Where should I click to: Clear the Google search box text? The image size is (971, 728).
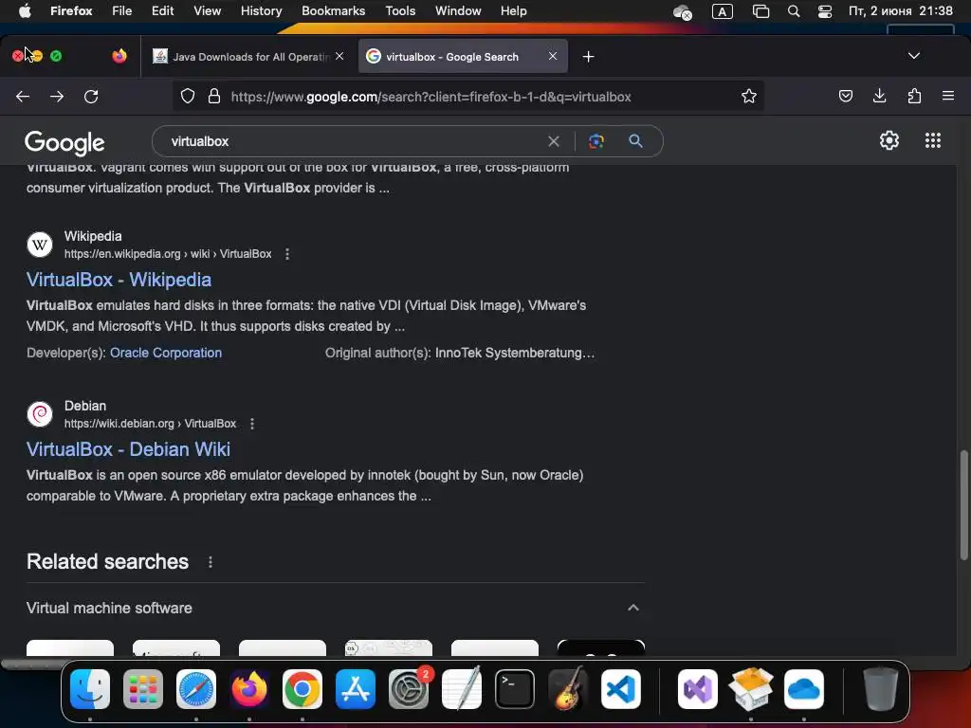[x=554, y=142]
